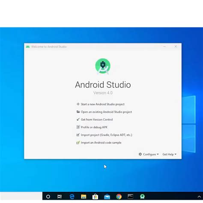The image size is (203, 203).
Task: Open the Mail app from the taskbar
Action: point(107,197)
